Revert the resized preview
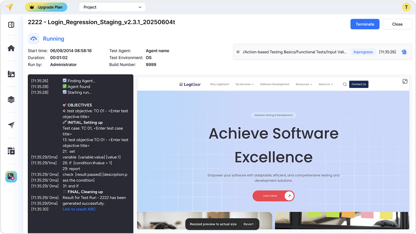Screen dimensions: 416x234 click(x=248, y=224)
